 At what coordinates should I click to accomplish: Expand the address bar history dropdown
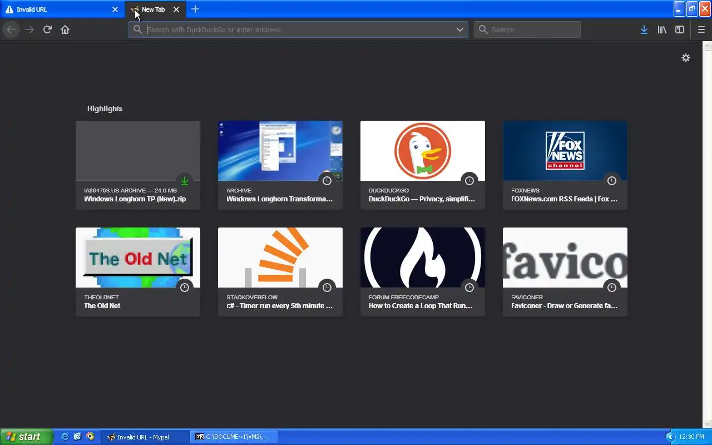(460, 29)
